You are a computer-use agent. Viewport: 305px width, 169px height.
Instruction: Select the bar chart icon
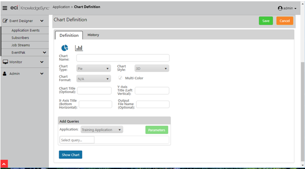(x=79, y=48)
